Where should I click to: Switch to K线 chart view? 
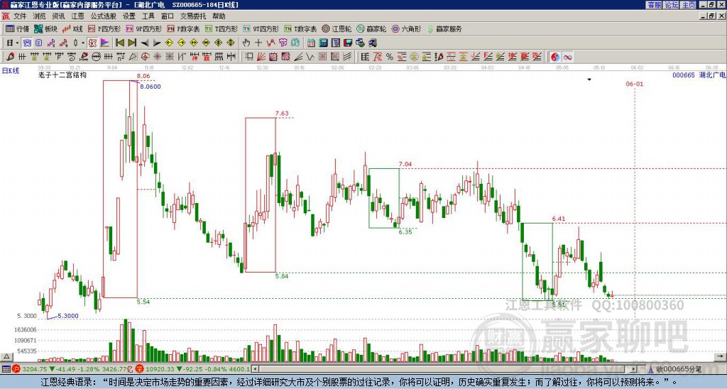click(74, 28)
